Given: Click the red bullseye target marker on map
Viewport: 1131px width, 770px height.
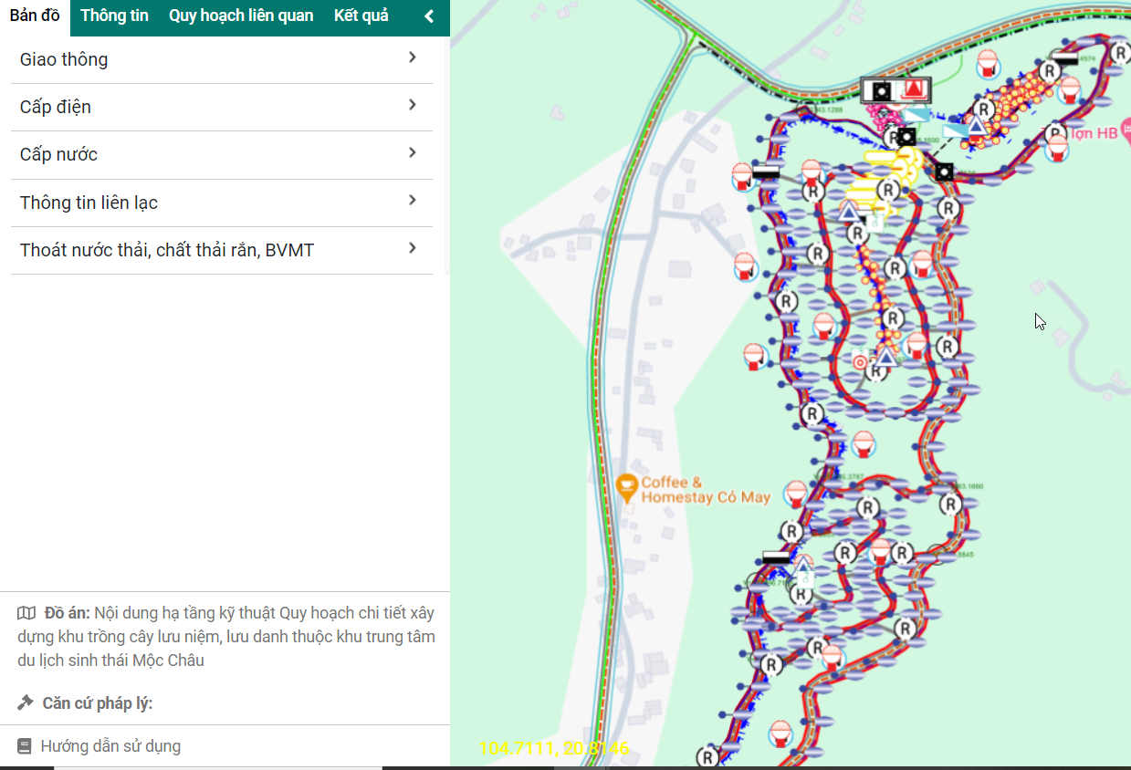Looking at the screenshot, I should 859,362.
